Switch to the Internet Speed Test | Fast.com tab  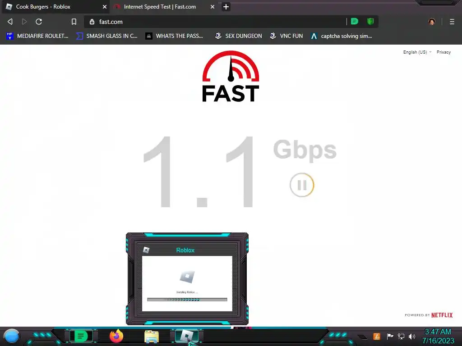163,7
